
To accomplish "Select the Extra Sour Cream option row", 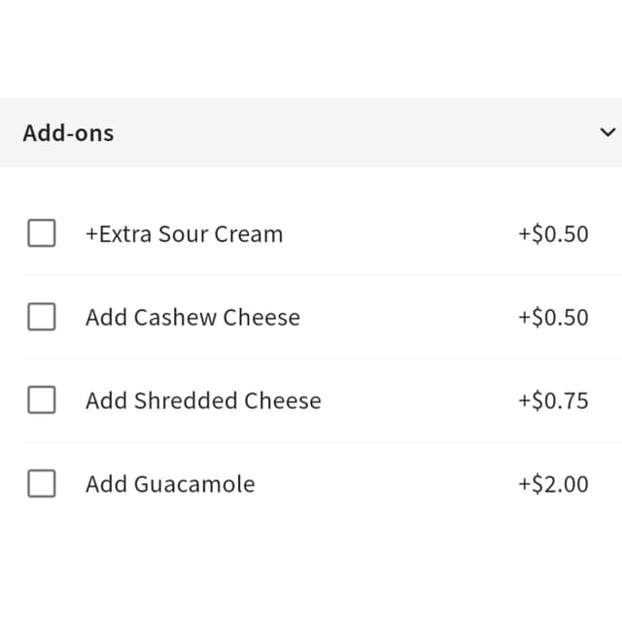I will [311, 233].
